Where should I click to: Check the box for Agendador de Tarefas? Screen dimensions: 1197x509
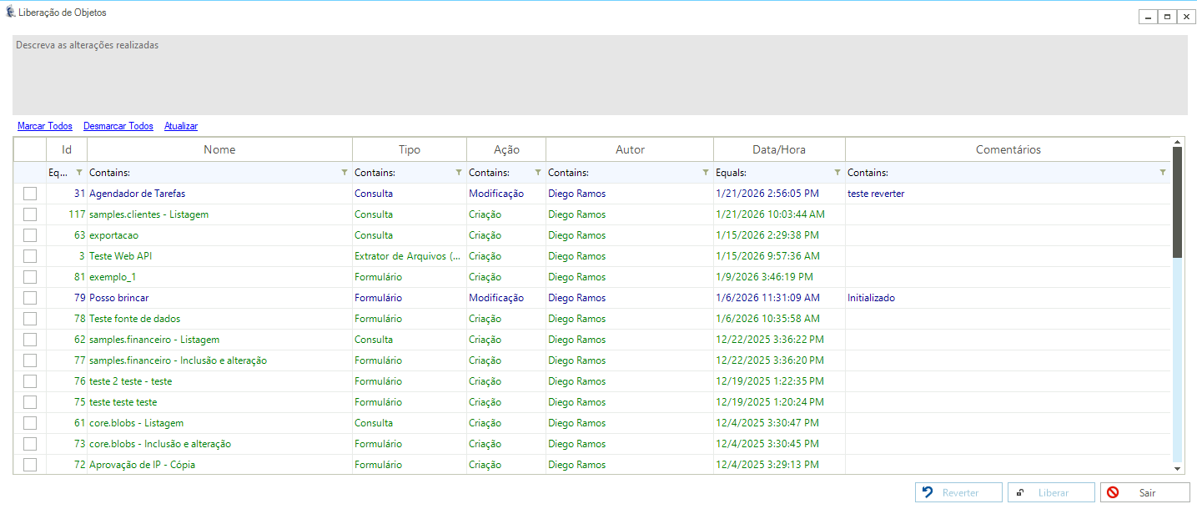(x=30, y=194)
